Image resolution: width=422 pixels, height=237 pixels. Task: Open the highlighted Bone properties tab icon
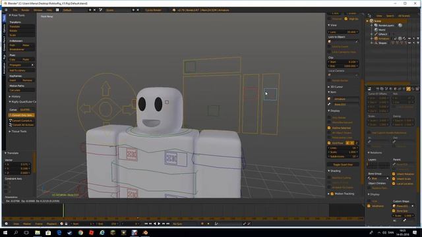pyautogui.click(x=408, y=89)
